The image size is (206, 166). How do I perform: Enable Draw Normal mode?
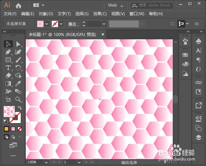coord(7,137)
